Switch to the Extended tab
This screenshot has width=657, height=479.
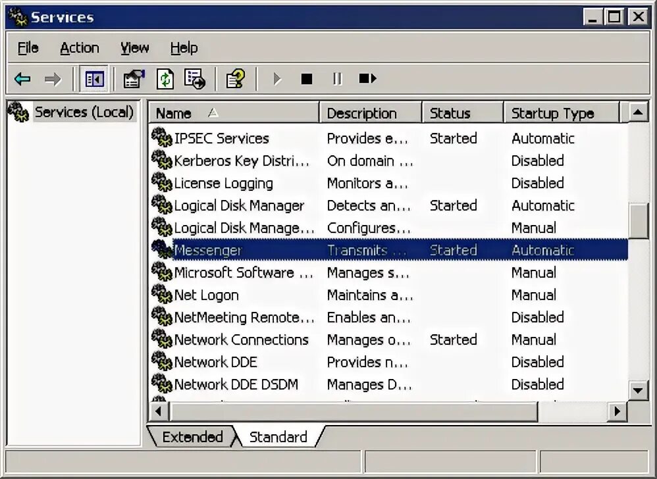pyautogui.click(x=192, y=437)
